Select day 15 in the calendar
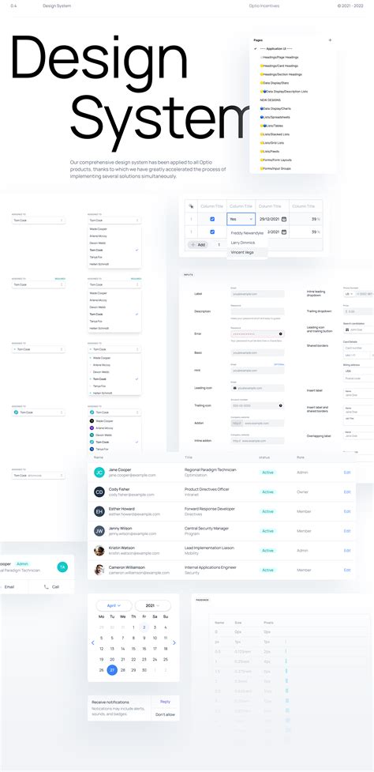This screenshot has width=374, height=772. [133, 649]
